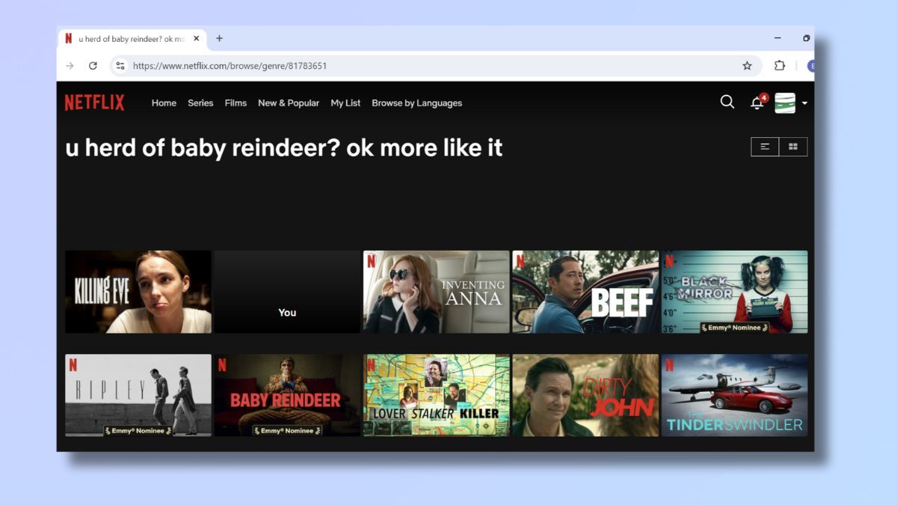Switch to the baby reindeer browser tab
The height and width of the screenshot is (505, 897).
pyautogui.click(x=127, y=38)
